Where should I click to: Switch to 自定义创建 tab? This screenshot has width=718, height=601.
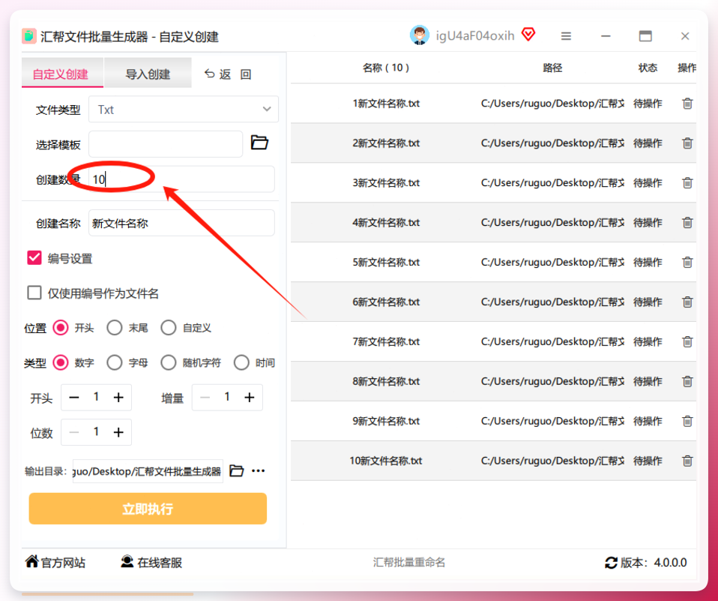point(63,74)
